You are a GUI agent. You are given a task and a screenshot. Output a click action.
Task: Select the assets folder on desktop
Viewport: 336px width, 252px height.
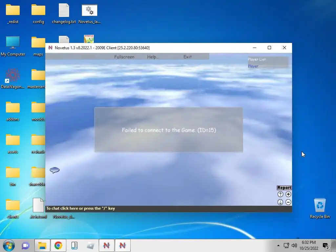tap(13, 144)
